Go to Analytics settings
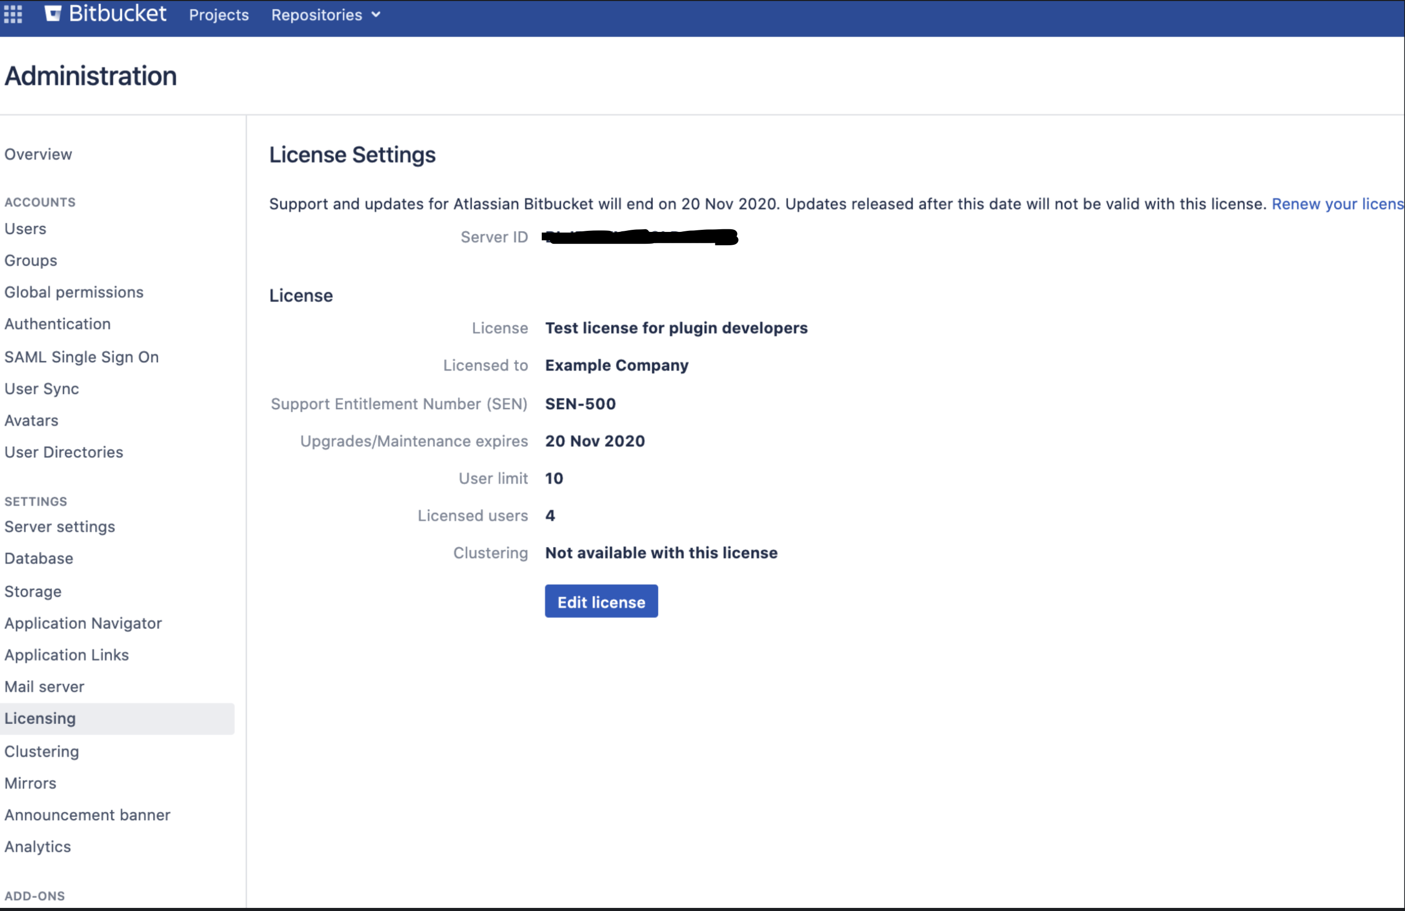1405x911 pixels. click(x=38, y=847)
